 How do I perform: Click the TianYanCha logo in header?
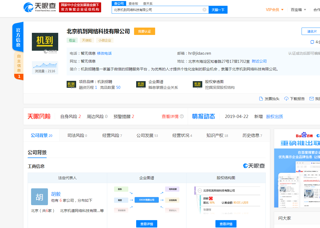40,7
